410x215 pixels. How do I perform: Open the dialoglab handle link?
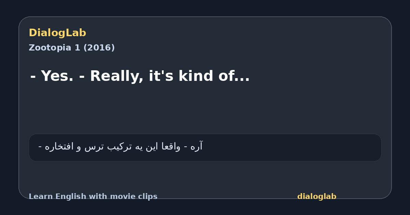coord(317,197)
